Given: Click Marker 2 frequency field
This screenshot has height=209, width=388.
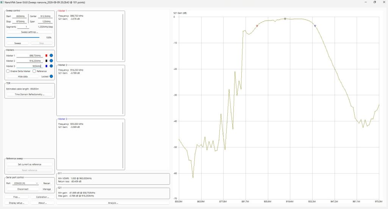Looking at the screenshot, I should tap(30, 61).
